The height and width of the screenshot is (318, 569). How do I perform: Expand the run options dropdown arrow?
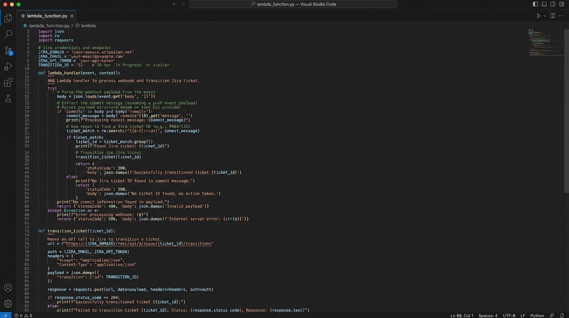coord(545,16)
